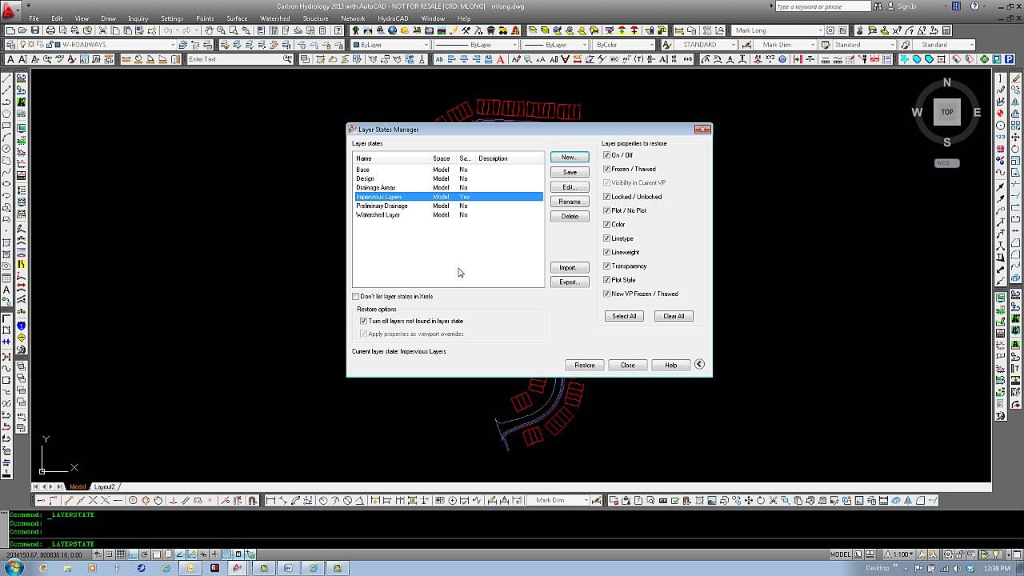Select the Drainage Areas layer state
The image size is (1024, 576).
click(448, 188)
